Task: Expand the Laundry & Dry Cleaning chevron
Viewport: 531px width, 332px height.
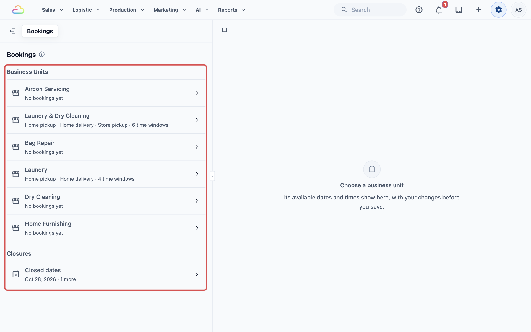Action: [197, 120]
